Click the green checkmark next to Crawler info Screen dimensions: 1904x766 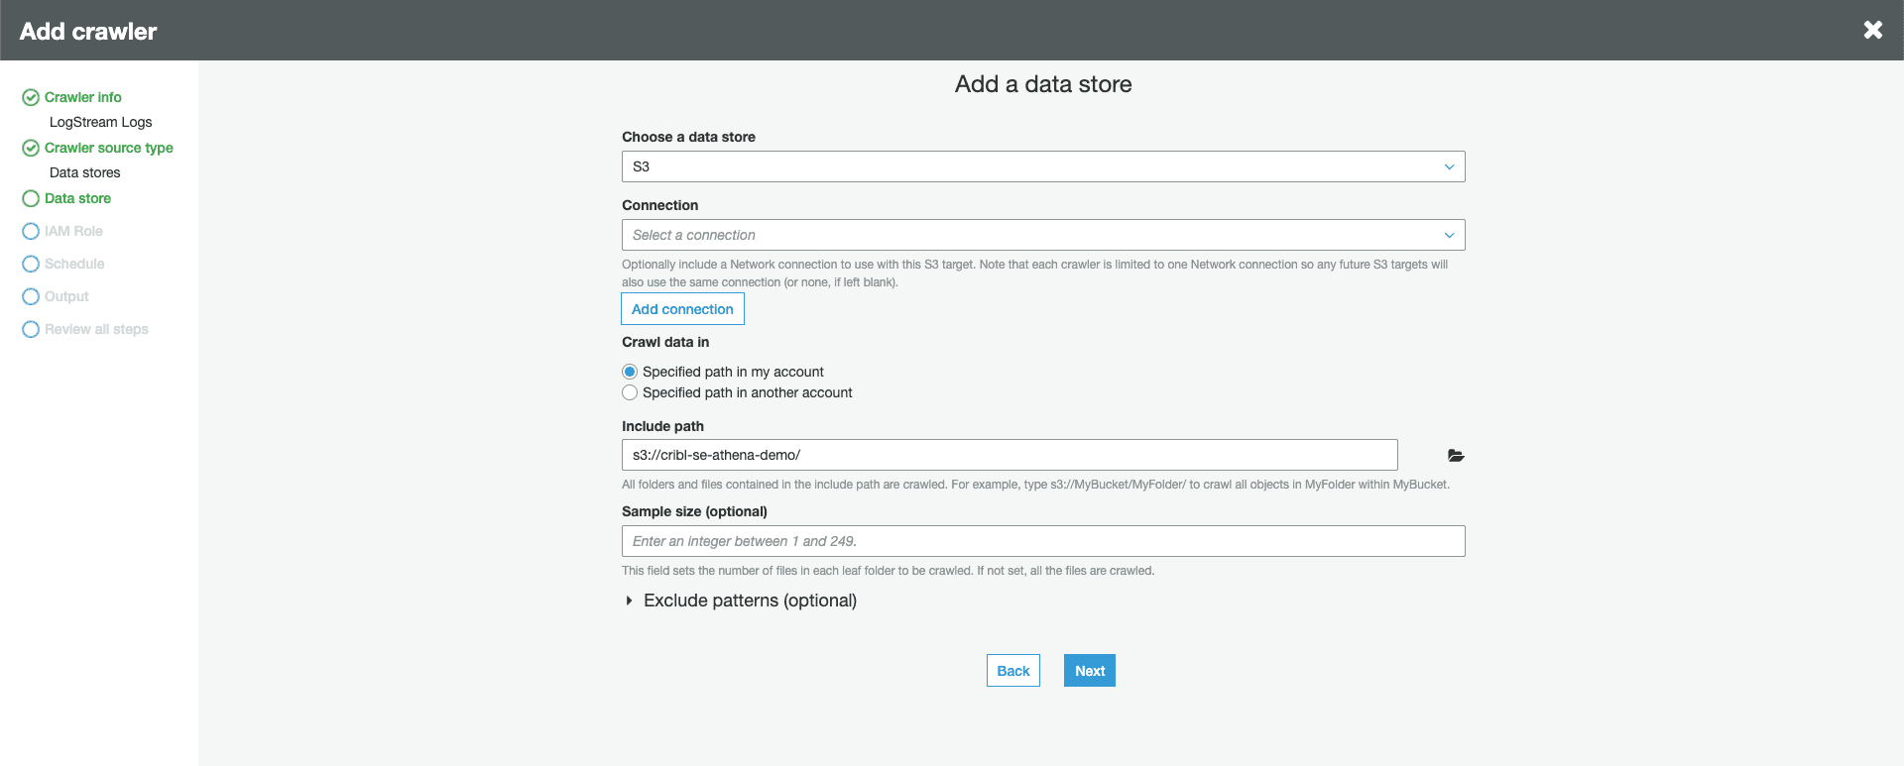(31, 97)
